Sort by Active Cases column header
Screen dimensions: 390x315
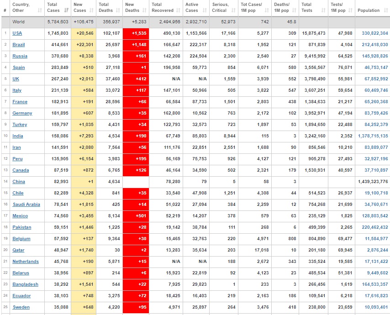click(192, 7)
